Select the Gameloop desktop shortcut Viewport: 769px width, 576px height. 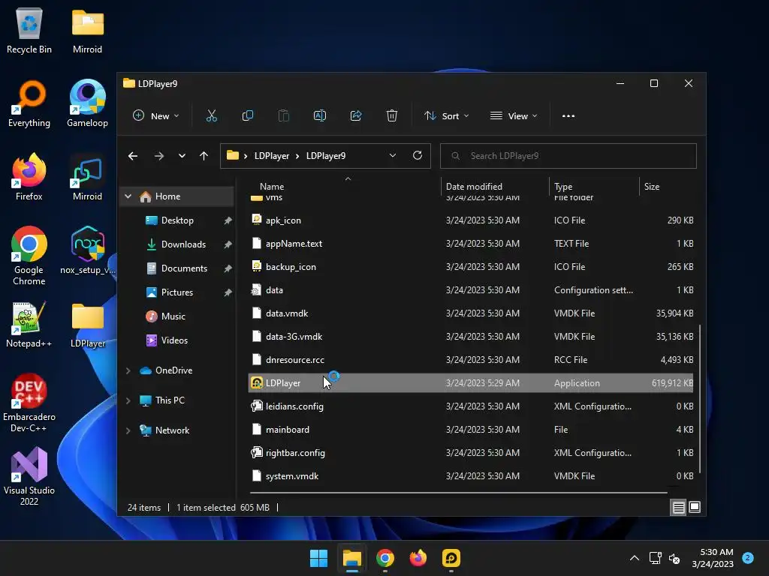click(87, 103)
